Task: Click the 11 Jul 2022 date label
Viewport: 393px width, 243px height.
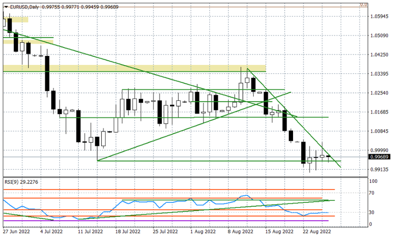Action: (x=90, y=232)
